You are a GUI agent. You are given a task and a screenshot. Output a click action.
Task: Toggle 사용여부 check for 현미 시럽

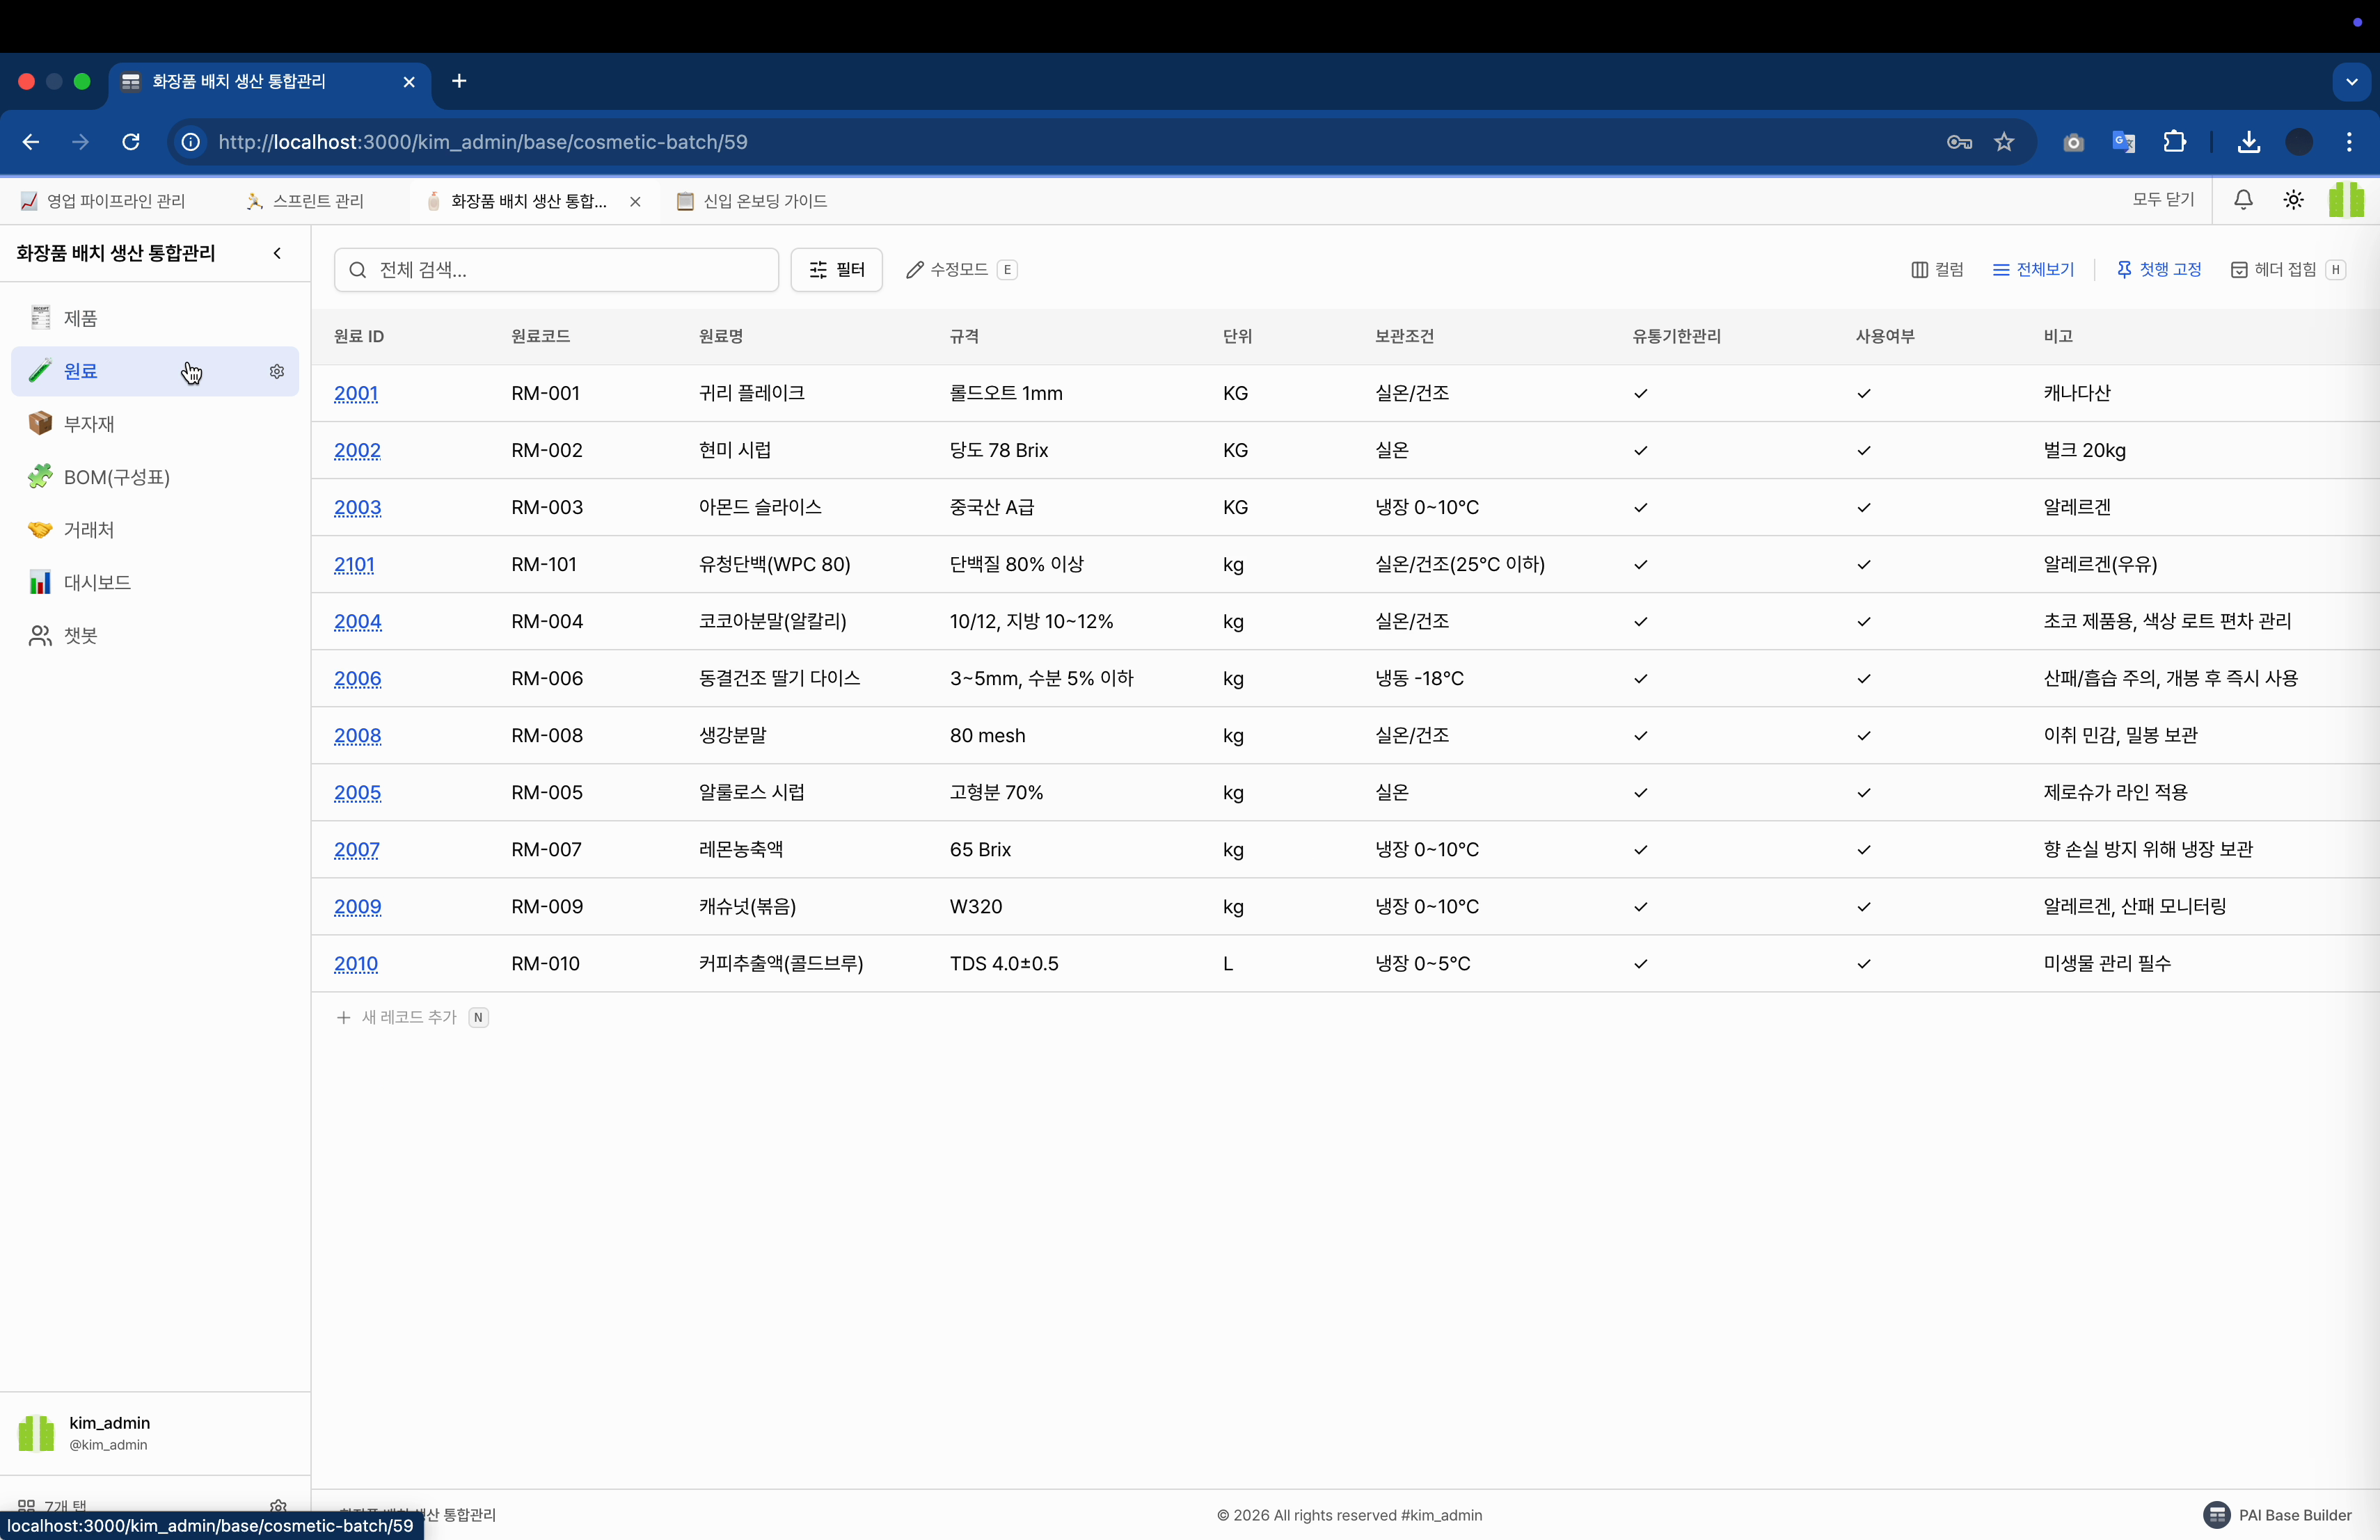pyautogui.click(x=1863, y=451)
